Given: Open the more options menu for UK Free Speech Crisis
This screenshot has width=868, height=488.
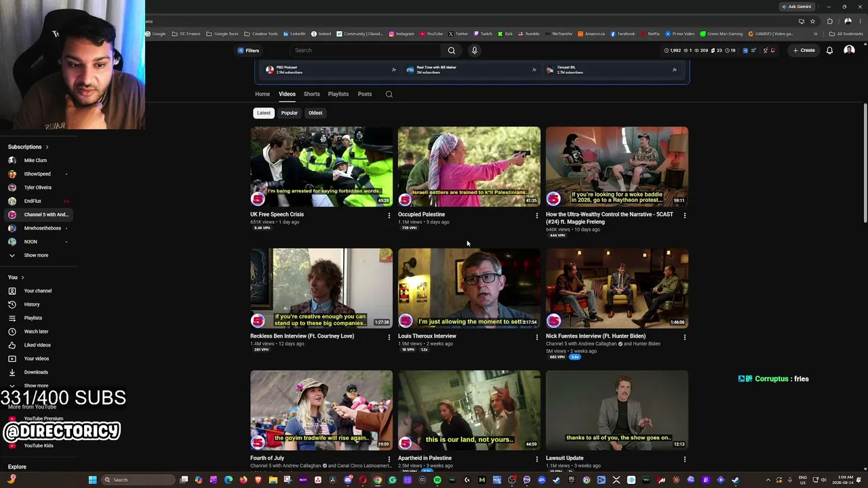Looking at the screenshot, I should tap(389, 216).
